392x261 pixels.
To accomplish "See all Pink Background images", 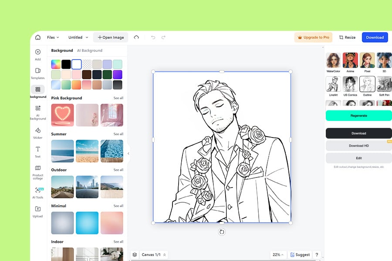I will (x=118, y=98).
